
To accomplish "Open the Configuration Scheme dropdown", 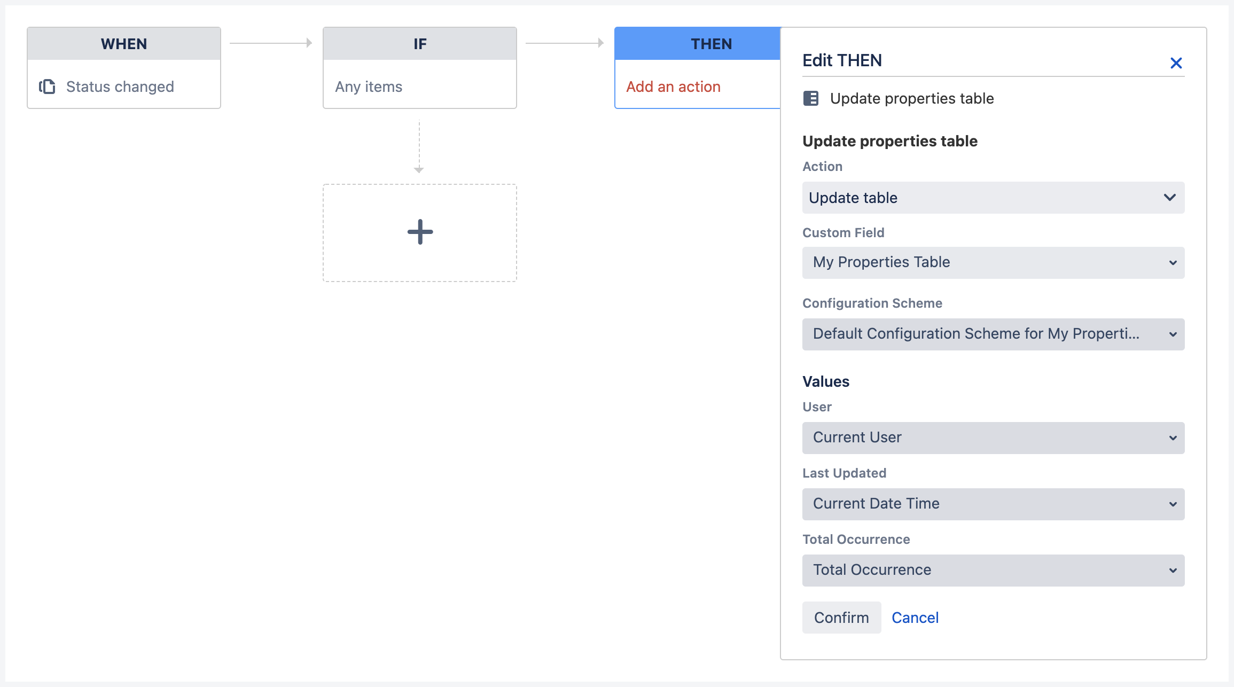I will (x=993, y=334).
